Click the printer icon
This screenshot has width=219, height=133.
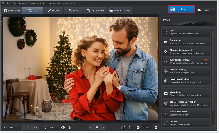[x=199, y=10]
